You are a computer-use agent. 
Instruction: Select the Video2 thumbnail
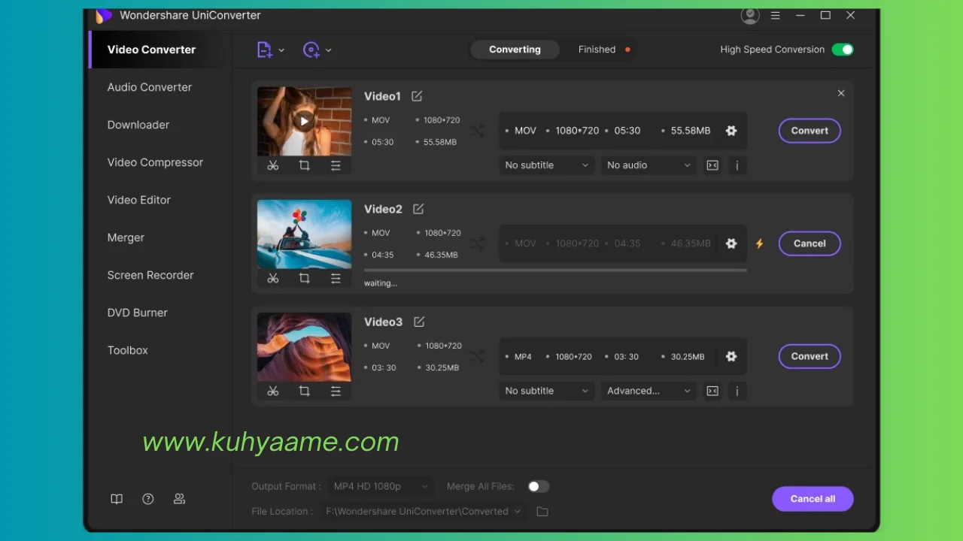pos(304,234)
